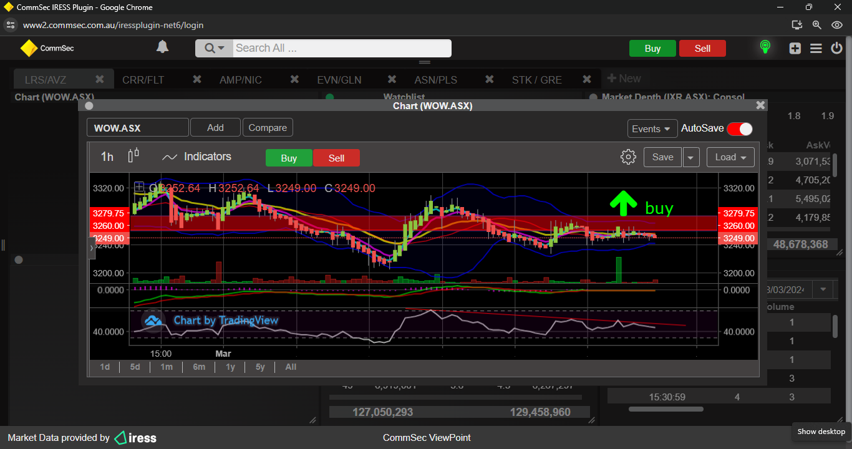Click the Compare button

pyautogui.click(x=268, y=128)
